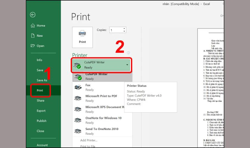Click the 'Printer Status' heading
Screen dimensions: 250x148
pyautogui.click(x=137, y=86)
